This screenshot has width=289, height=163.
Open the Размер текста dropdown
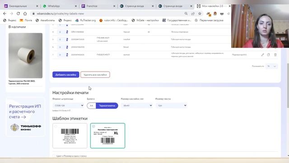coord(171,105)
